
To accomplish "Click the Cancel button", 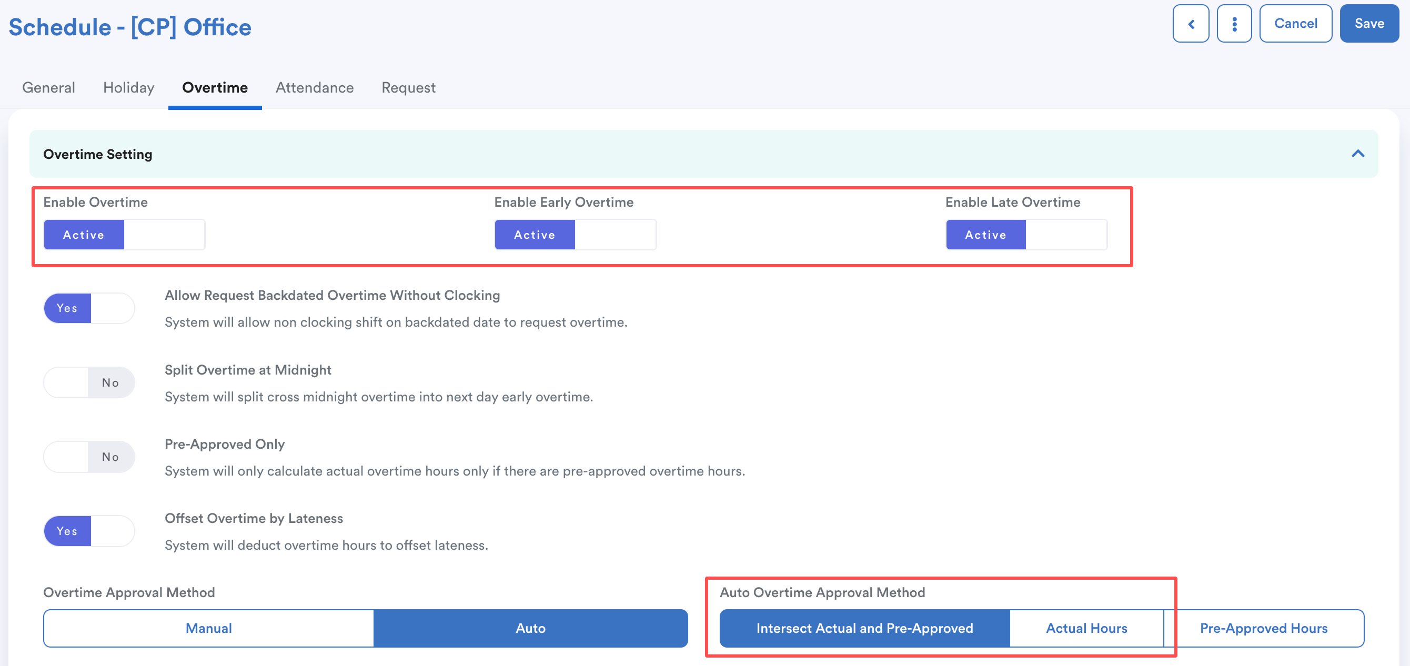I will pyautogui.click(x=1295, y=24).
